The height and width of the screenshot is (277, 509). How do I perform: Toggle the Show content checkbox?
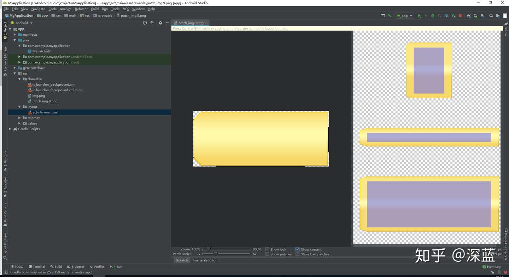click(297, 249)
